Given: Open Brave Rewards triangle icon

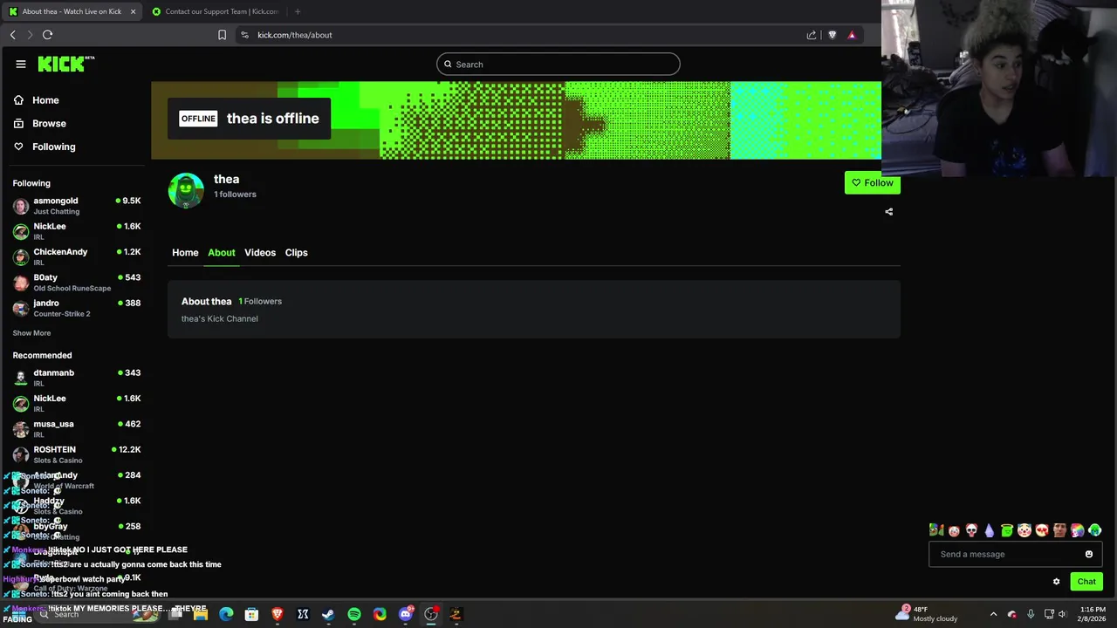Looking at the screenshot, I should click(x=852, y=35).
